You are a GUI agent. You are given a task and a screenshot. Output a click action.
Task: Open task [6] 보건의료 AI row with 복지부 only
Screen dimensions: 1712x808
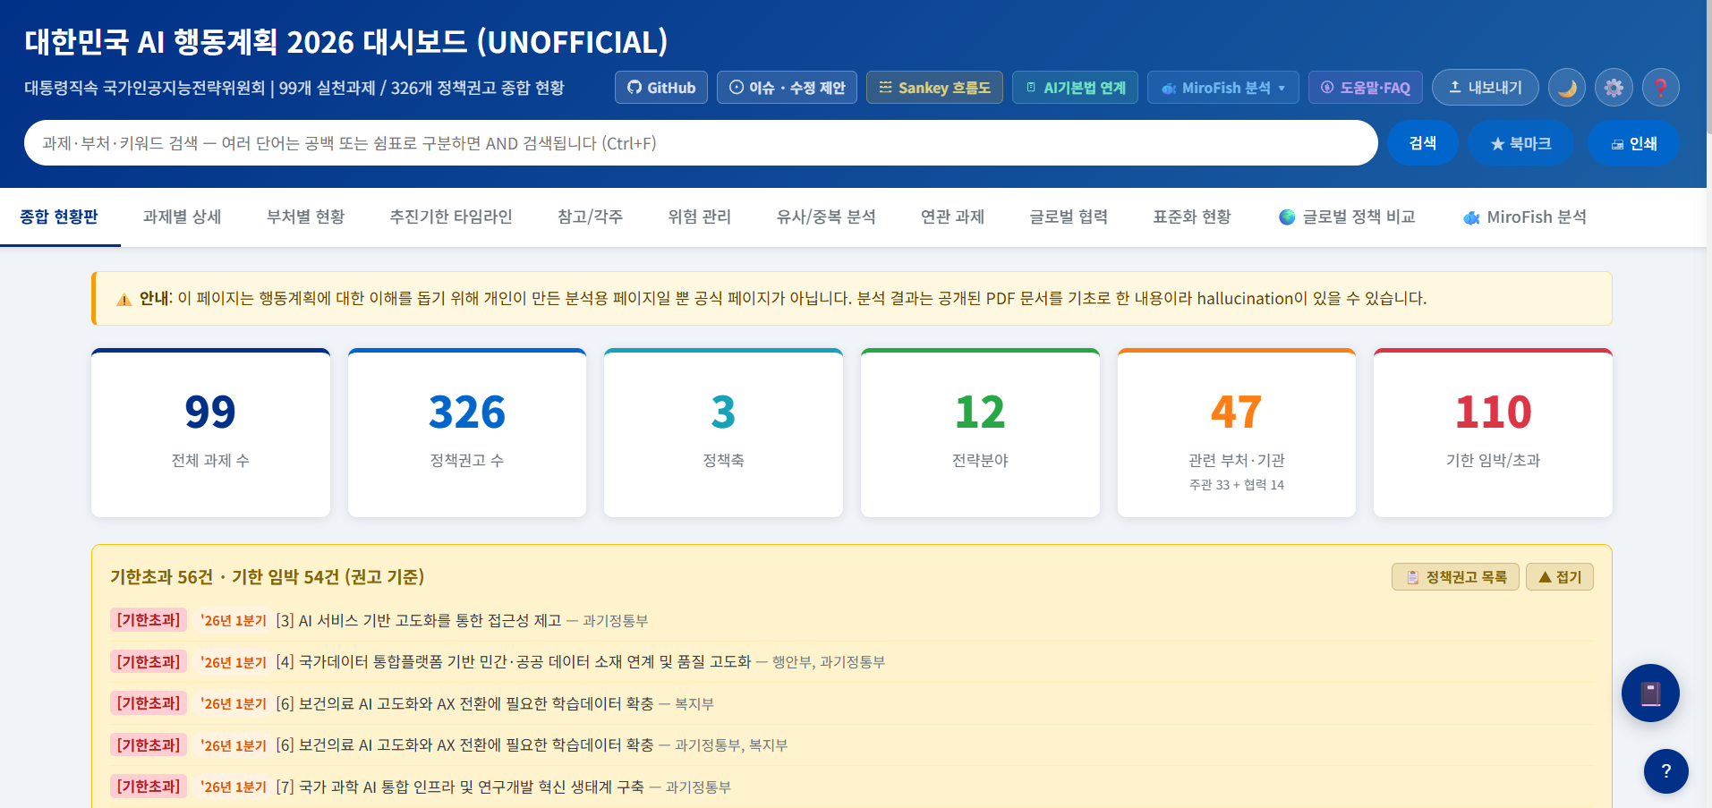point(850,703)
